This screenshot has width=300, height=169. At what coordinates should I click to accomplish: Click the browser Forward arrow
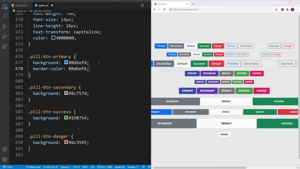point(159,9)
